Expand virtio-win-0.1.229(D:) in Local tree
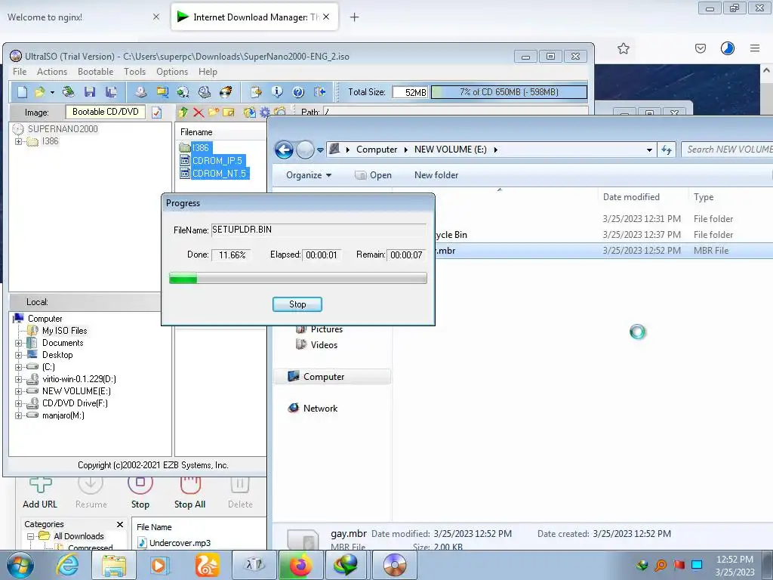Image resolution: width=773 pixels, height=580 pixels. point(18,379)
